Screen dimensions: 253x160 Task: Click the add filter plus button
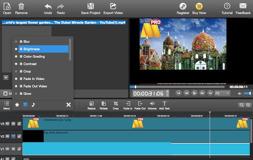coord(6,78)
